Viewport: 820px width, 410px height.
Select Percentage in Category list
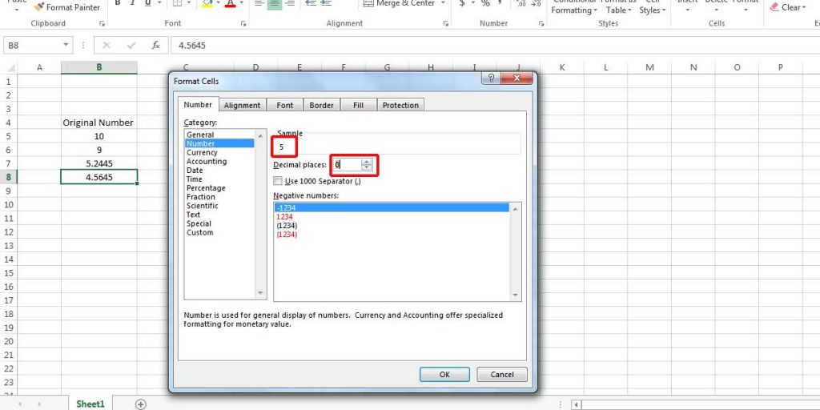point(206,187)
